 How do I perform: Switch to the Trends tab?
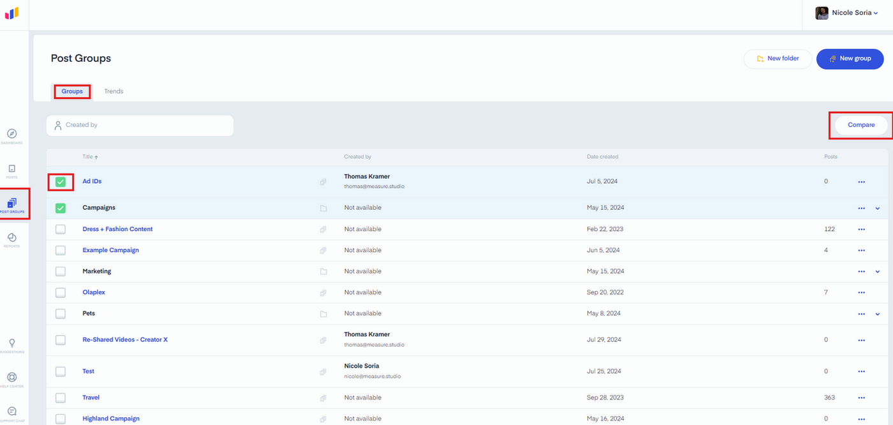(114, 91)
